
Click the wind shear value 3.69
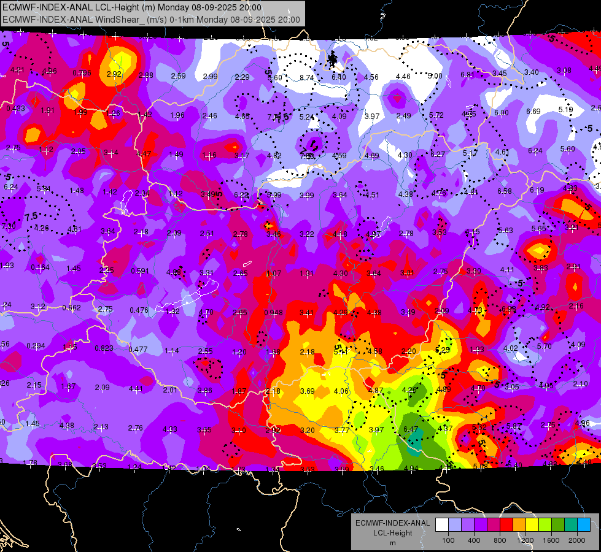(308, 391)
